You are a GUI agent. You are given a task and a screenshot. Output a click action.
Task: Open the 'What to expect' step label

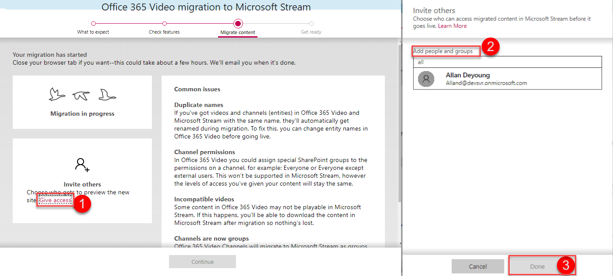(93, 32)
